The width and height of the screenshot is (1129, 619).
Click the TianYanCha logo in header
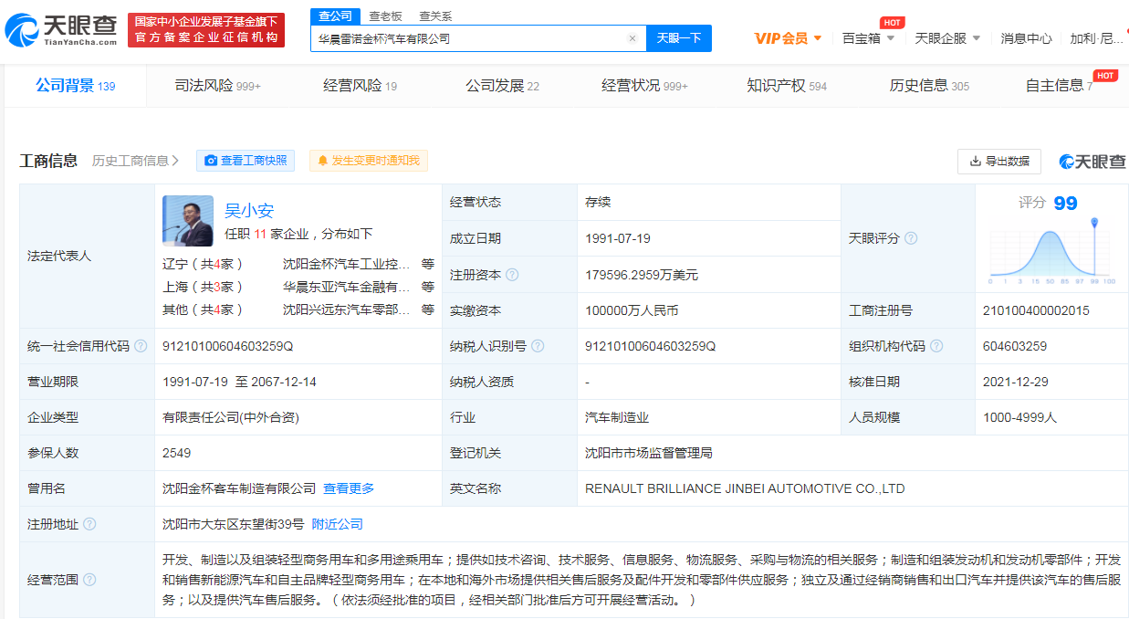coord(60,30)
